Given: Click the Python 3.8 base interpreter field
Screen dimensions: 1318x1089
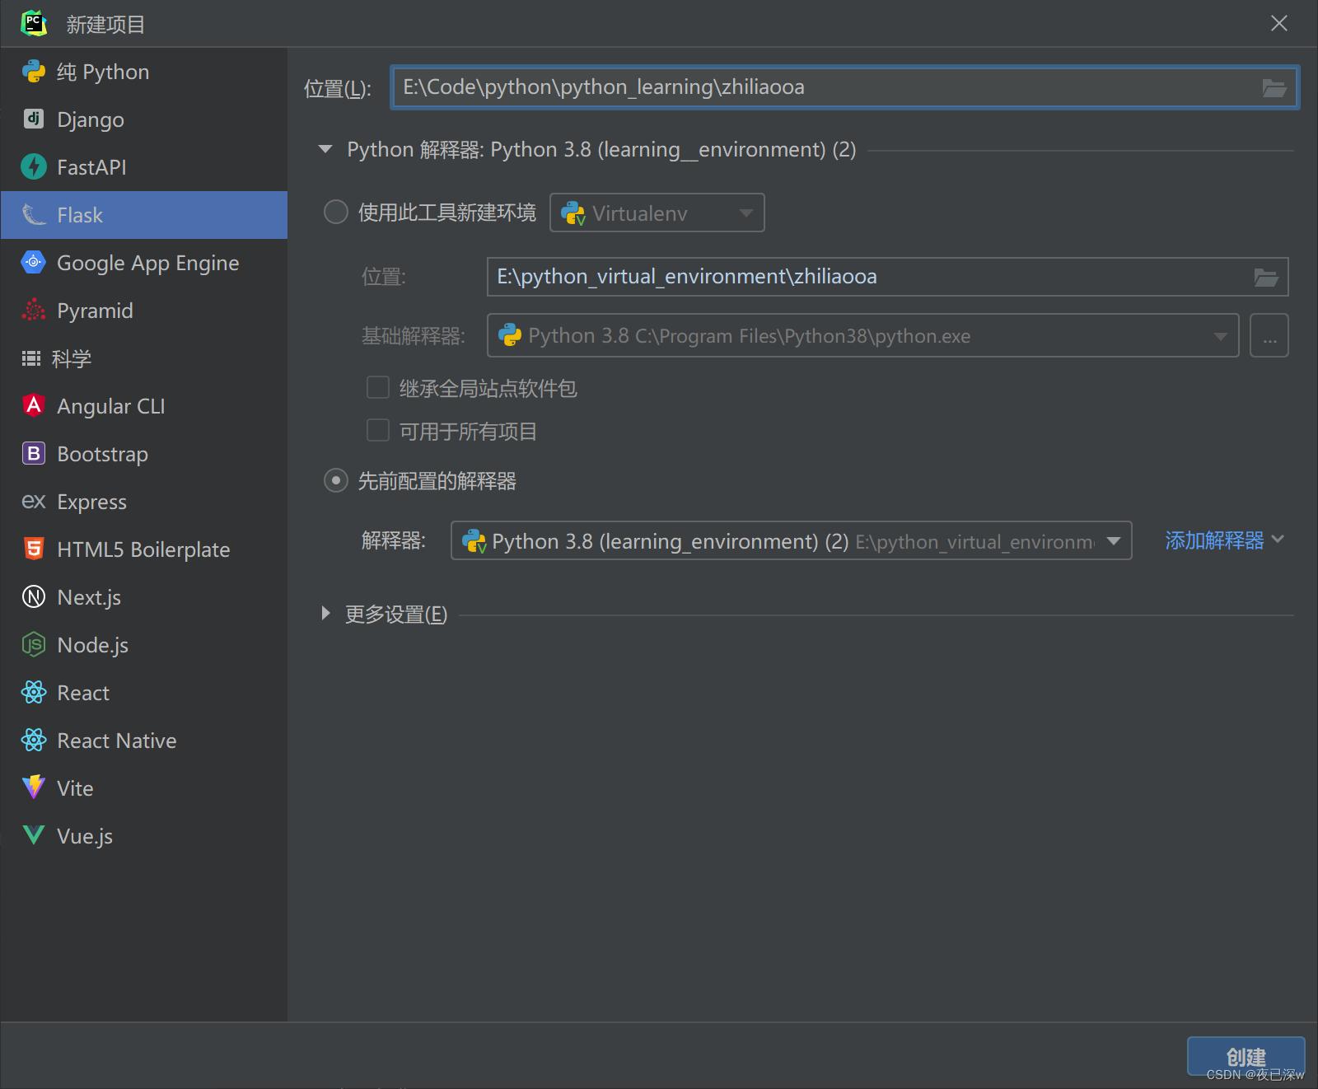Looking at the screenshot, I should (862, 335).
